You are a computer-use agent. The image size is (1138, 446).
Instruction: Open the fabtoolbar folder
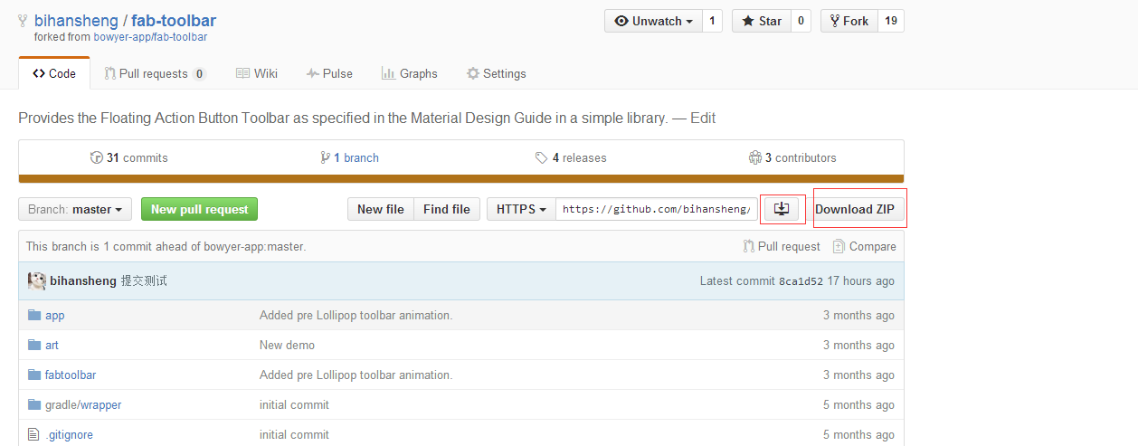click(x=71, y=375)
